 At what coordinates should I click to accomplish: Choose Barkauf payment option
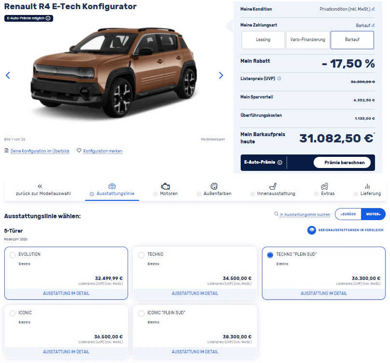(352, 40)
